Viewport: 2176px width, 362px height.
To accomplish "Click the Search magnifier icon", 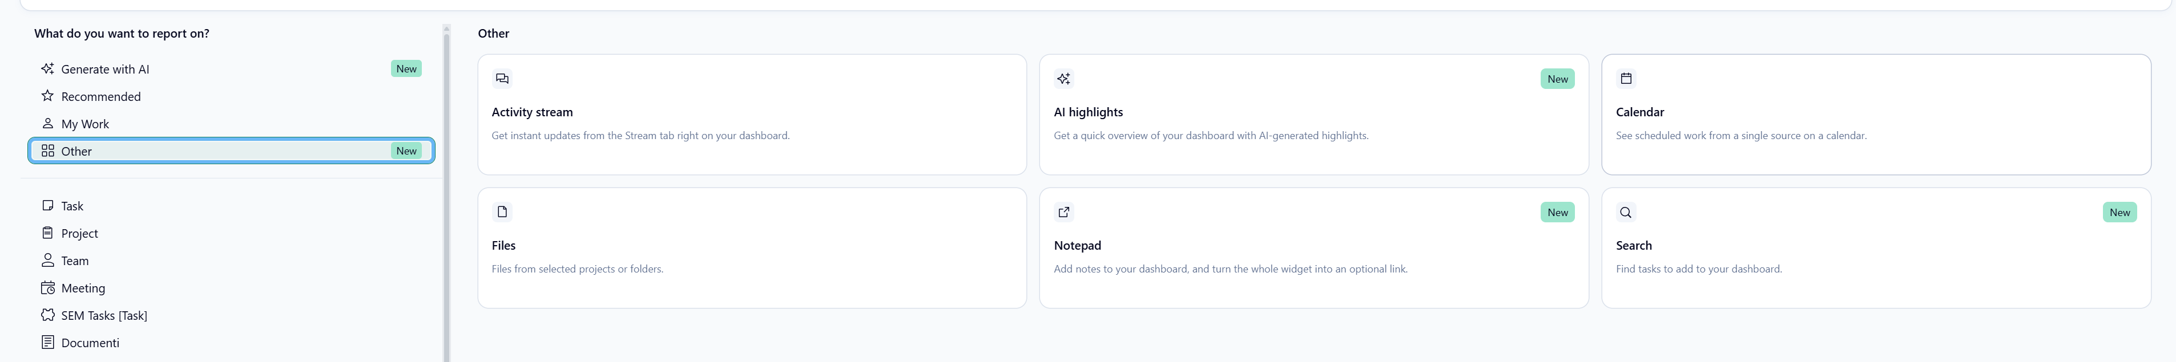I will tap(1625, 212).
